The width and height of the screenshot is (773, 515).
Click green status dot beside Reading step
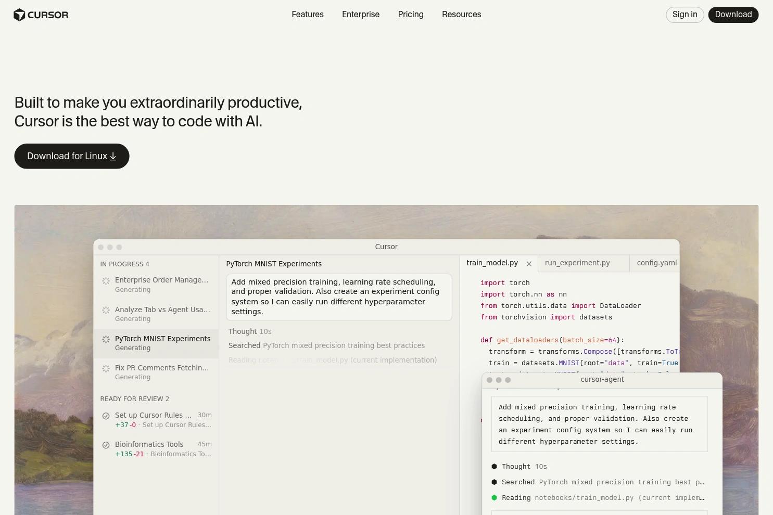[x=494, y=498]
